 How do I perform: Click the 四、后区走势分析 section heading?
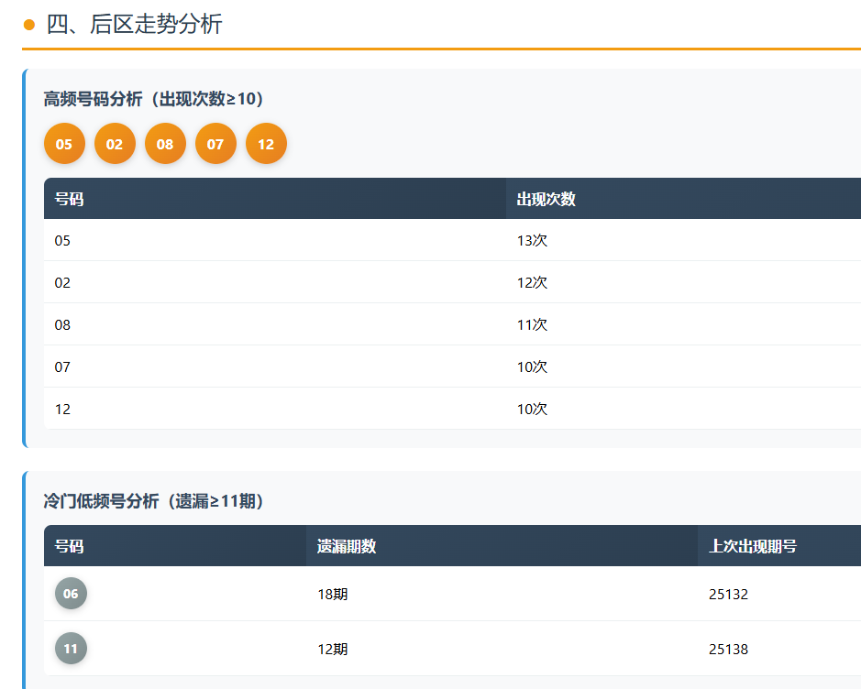click(134, 25)
